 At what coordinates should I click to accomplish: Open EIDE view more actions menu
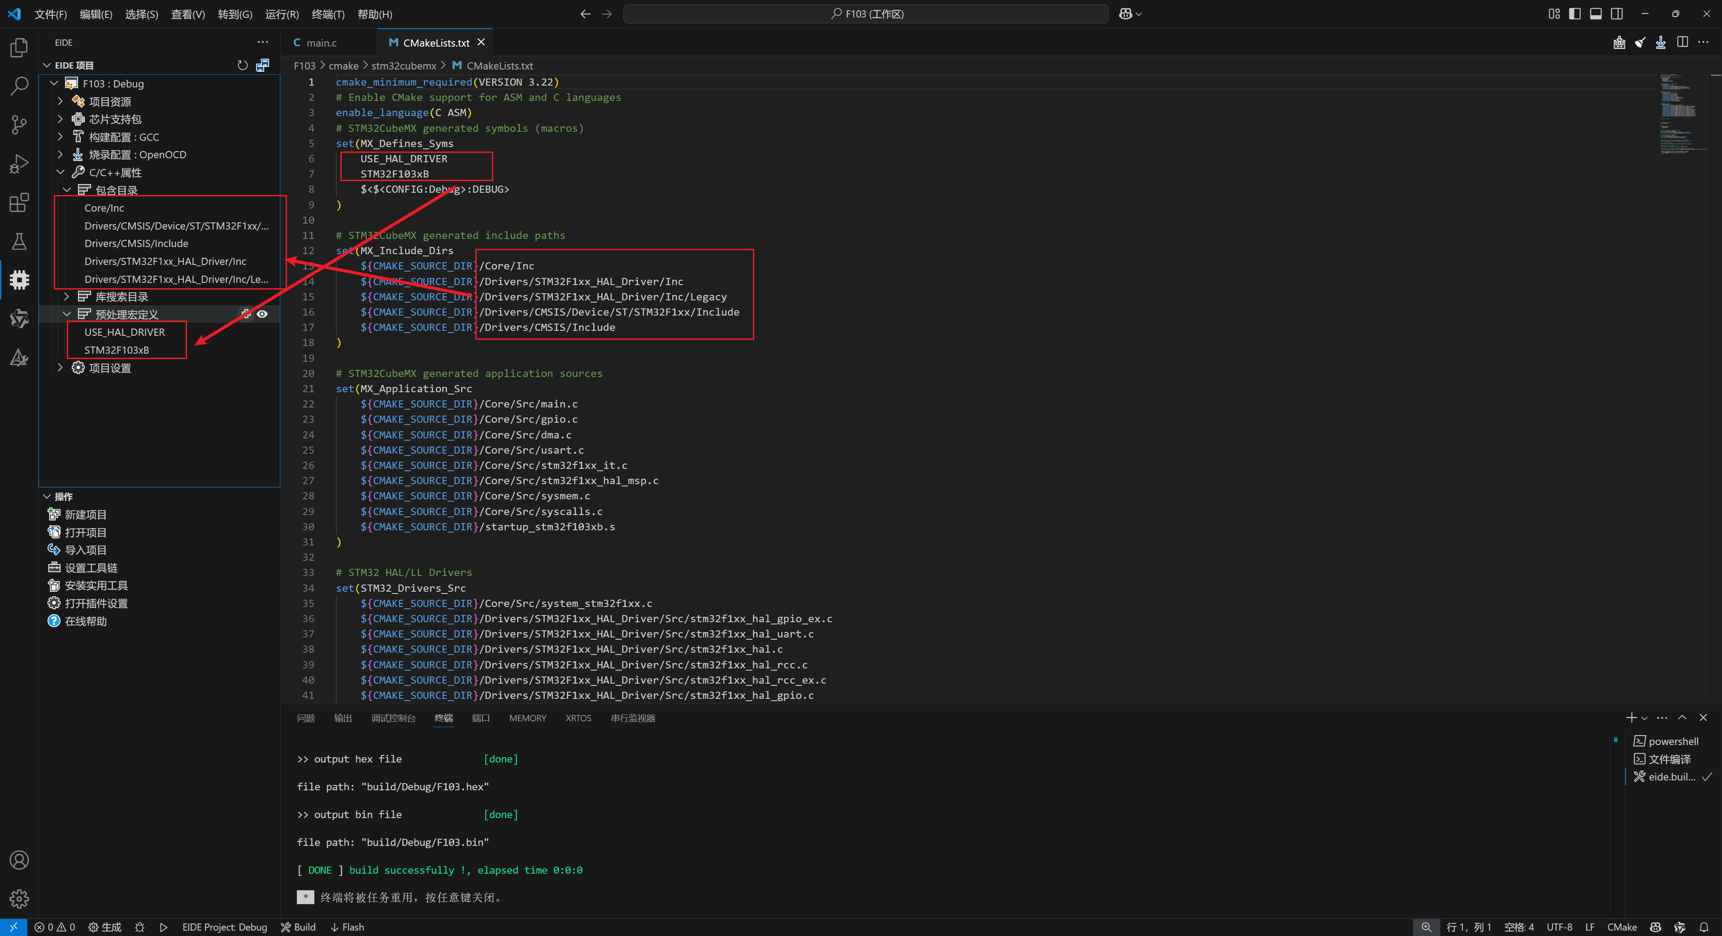tap(263, 42)
